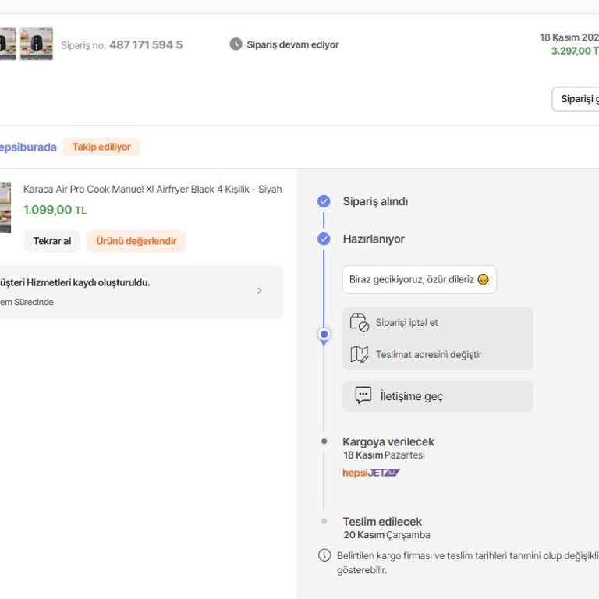Click the Teslim edilecek step label
Image resolution: width=599 pixels, height=599 pixels.
pos(382,522)
